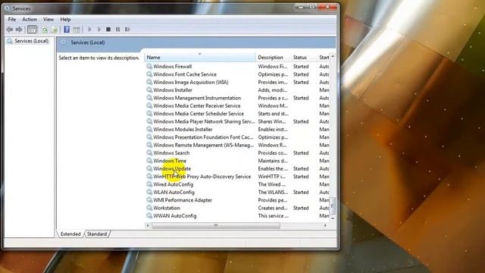The image size is (485, 273).
Task: Click the vertical scrollbar thumb
Action: coord(333,206)
